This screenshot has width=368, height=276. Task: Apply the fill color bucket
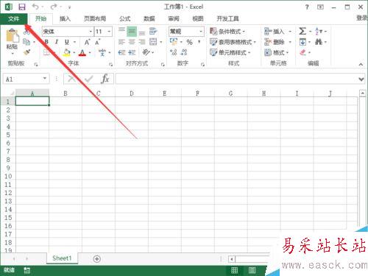click(67, 52)
